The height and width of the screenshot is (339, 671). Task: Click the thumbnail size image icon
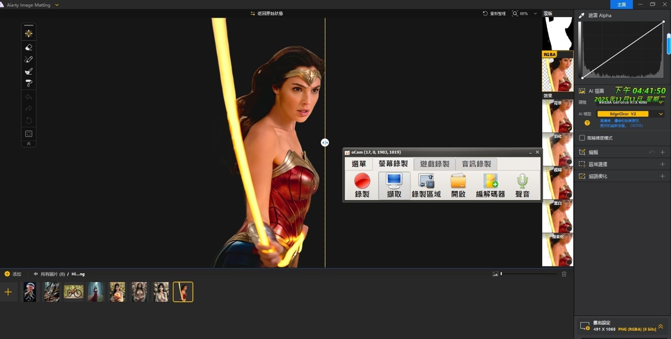point(495,274)
